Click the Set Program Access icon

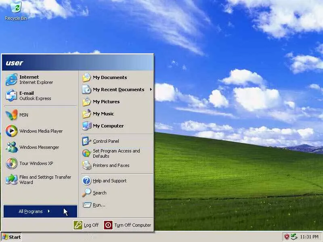point(86,153)
